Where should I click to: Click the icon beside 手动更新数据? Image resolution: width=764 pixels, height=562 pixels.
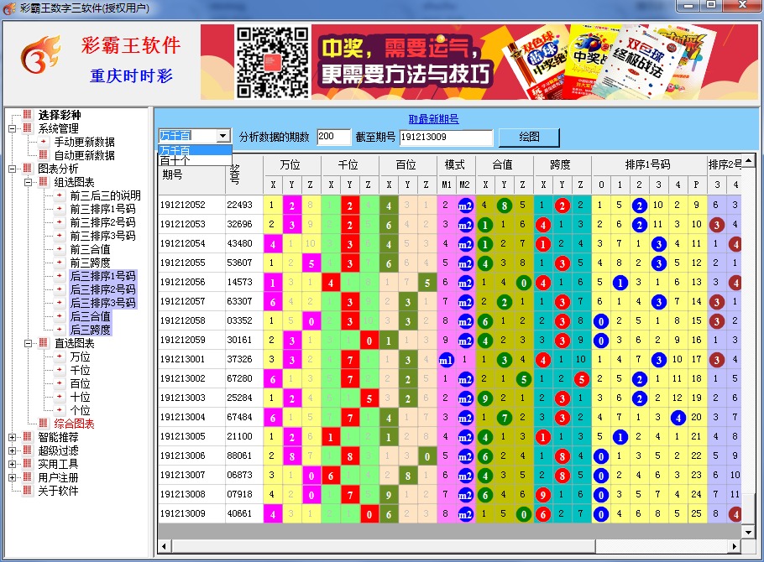[44, 142]
